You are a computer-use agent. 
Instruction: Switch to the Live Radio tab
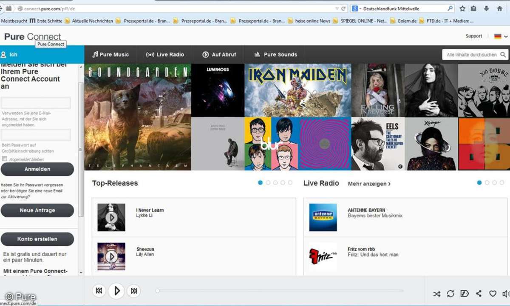pos(165,54)
